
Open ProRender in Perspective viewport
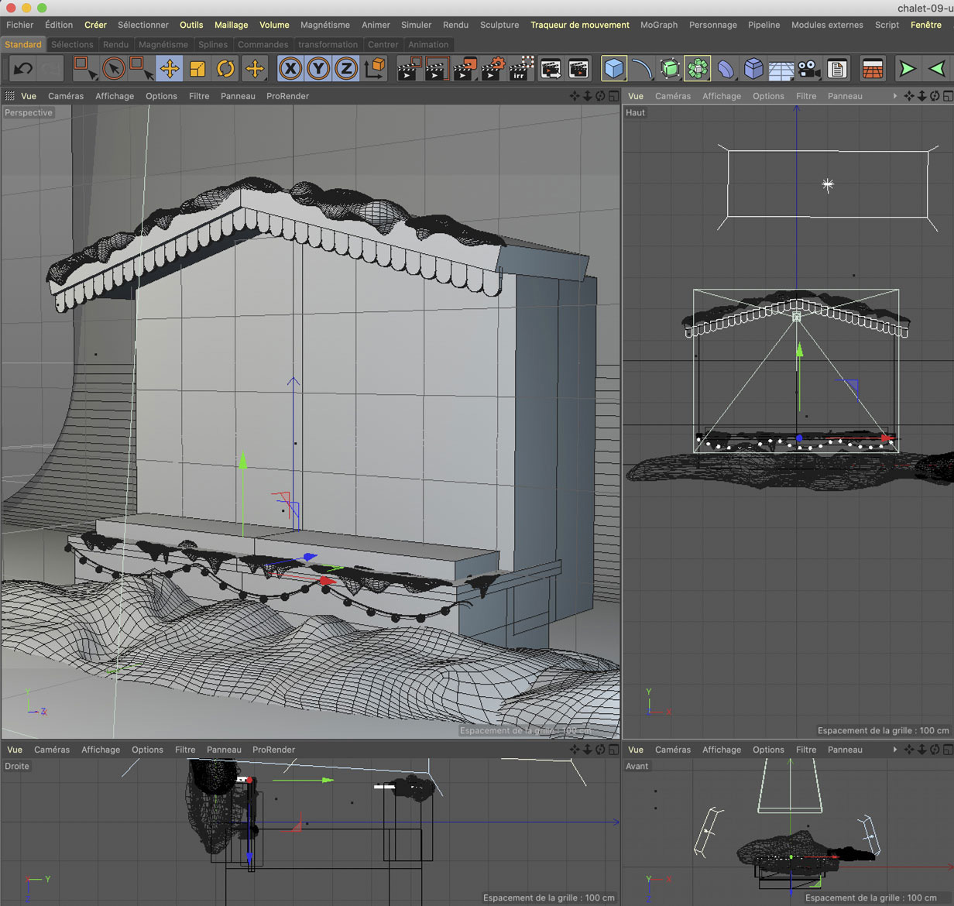[x=287, y=96]
